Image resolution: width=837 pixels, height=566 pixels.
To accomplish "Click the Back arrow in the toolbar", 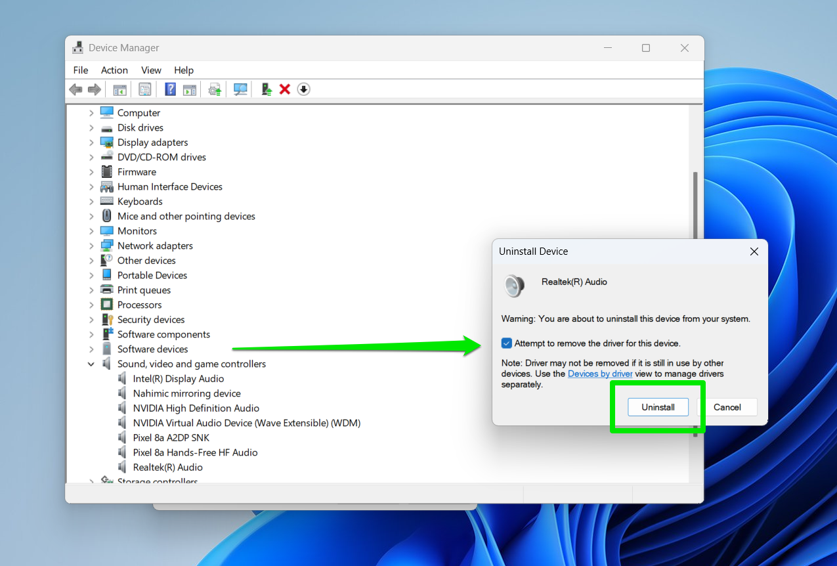I will (x=76, y=89).
